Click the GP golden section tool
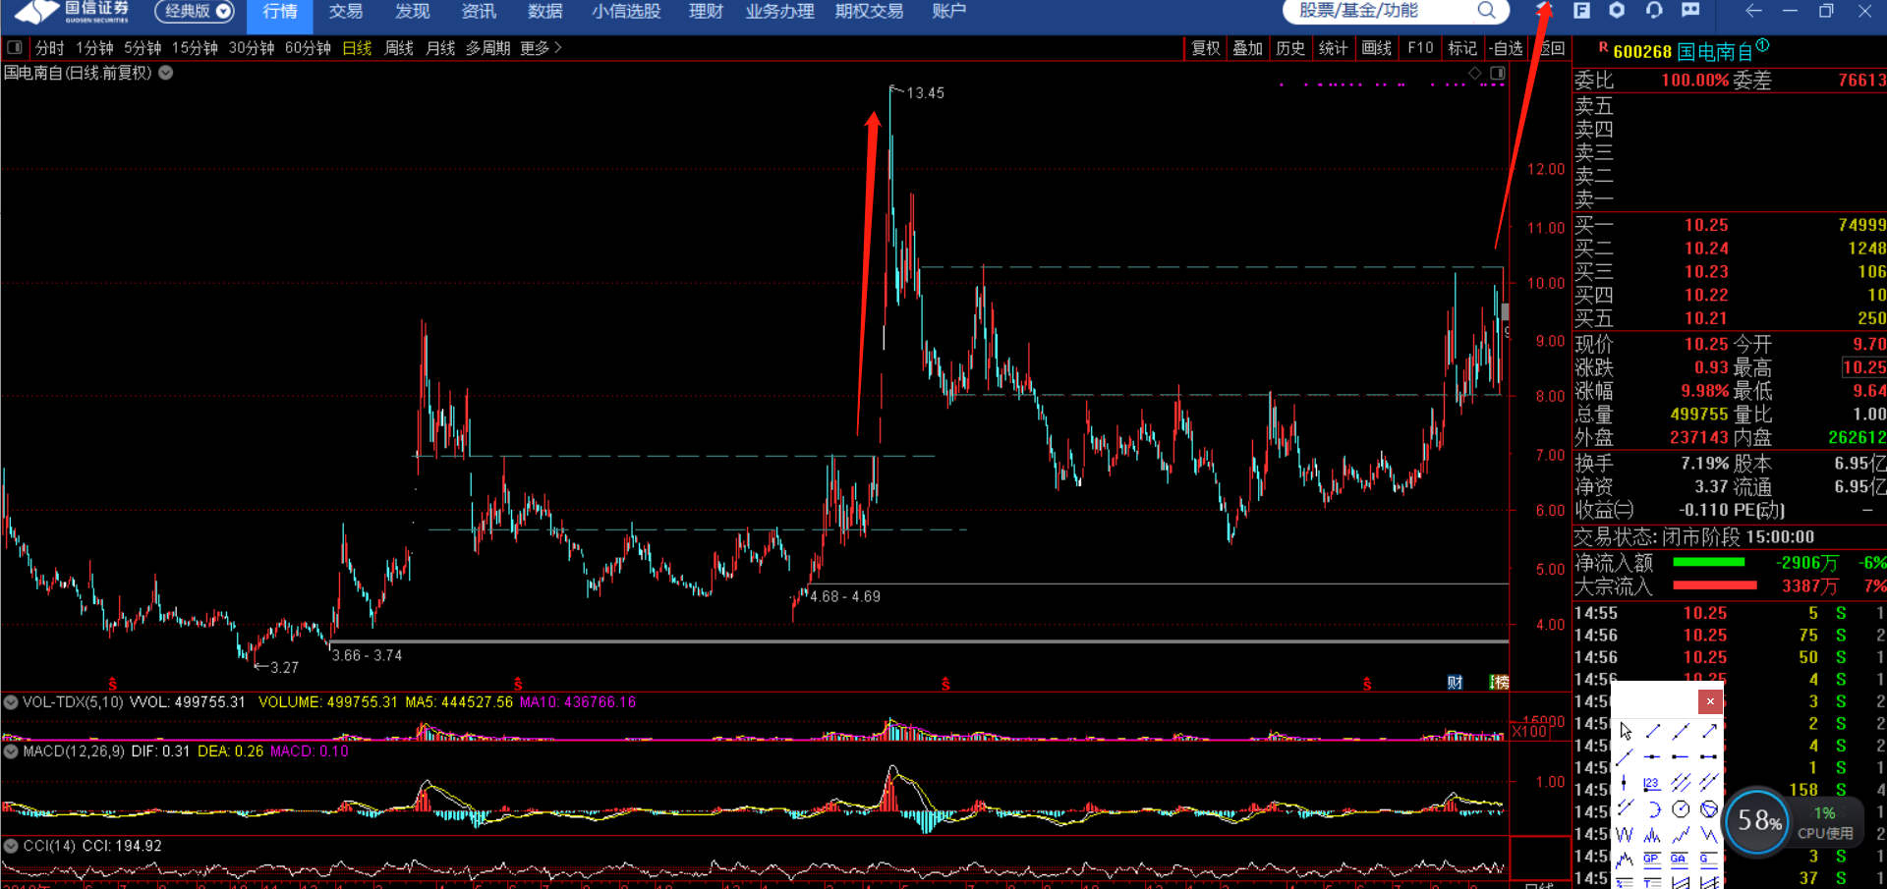Viewport: 1887px width, 889px height. click(1651, 860)
